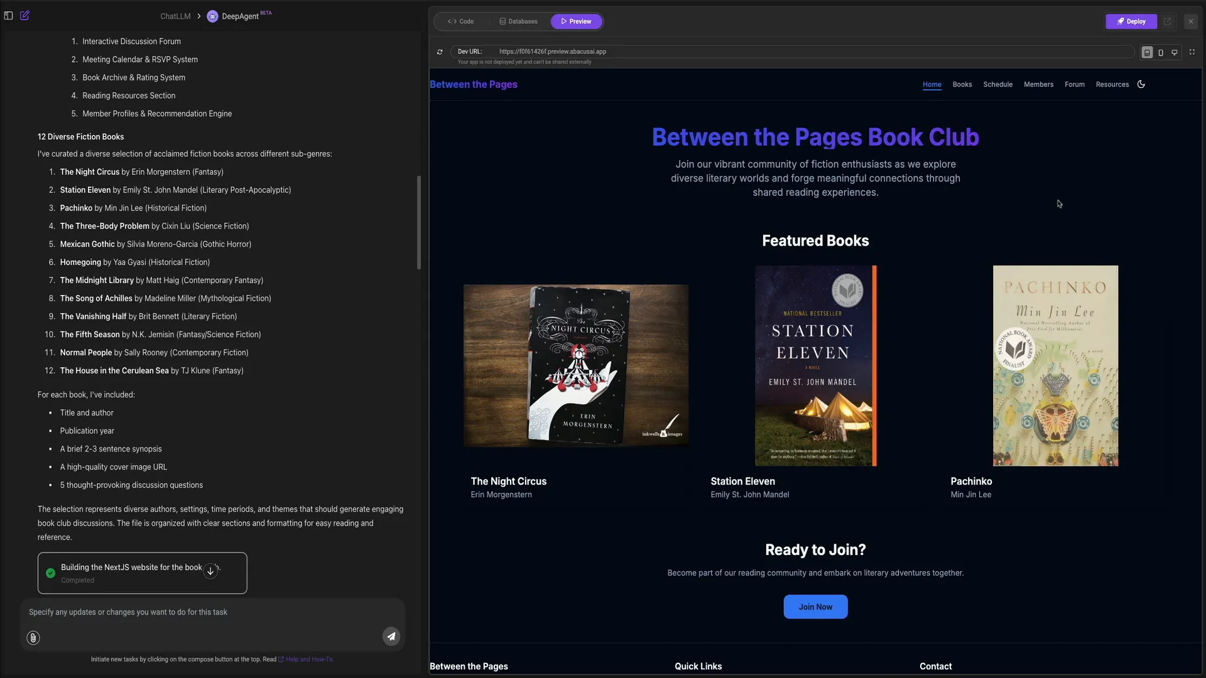Click the chat panel vertical scrollbar
Screen dimensions: 1206x678
pyautogui.click(x=419, y=223)
